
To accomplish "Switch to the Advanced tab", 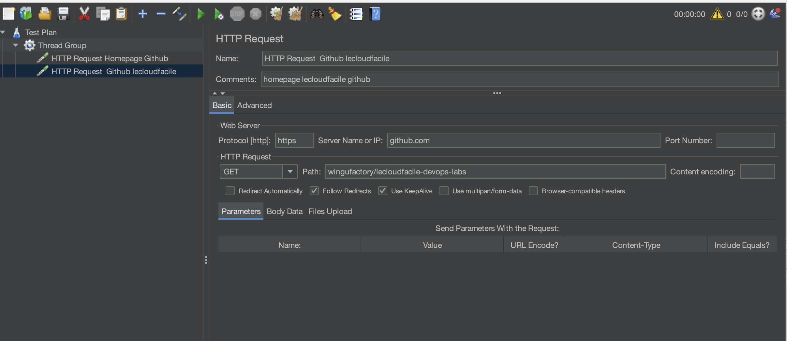I will pyautogui.click(x=254, y=105).
